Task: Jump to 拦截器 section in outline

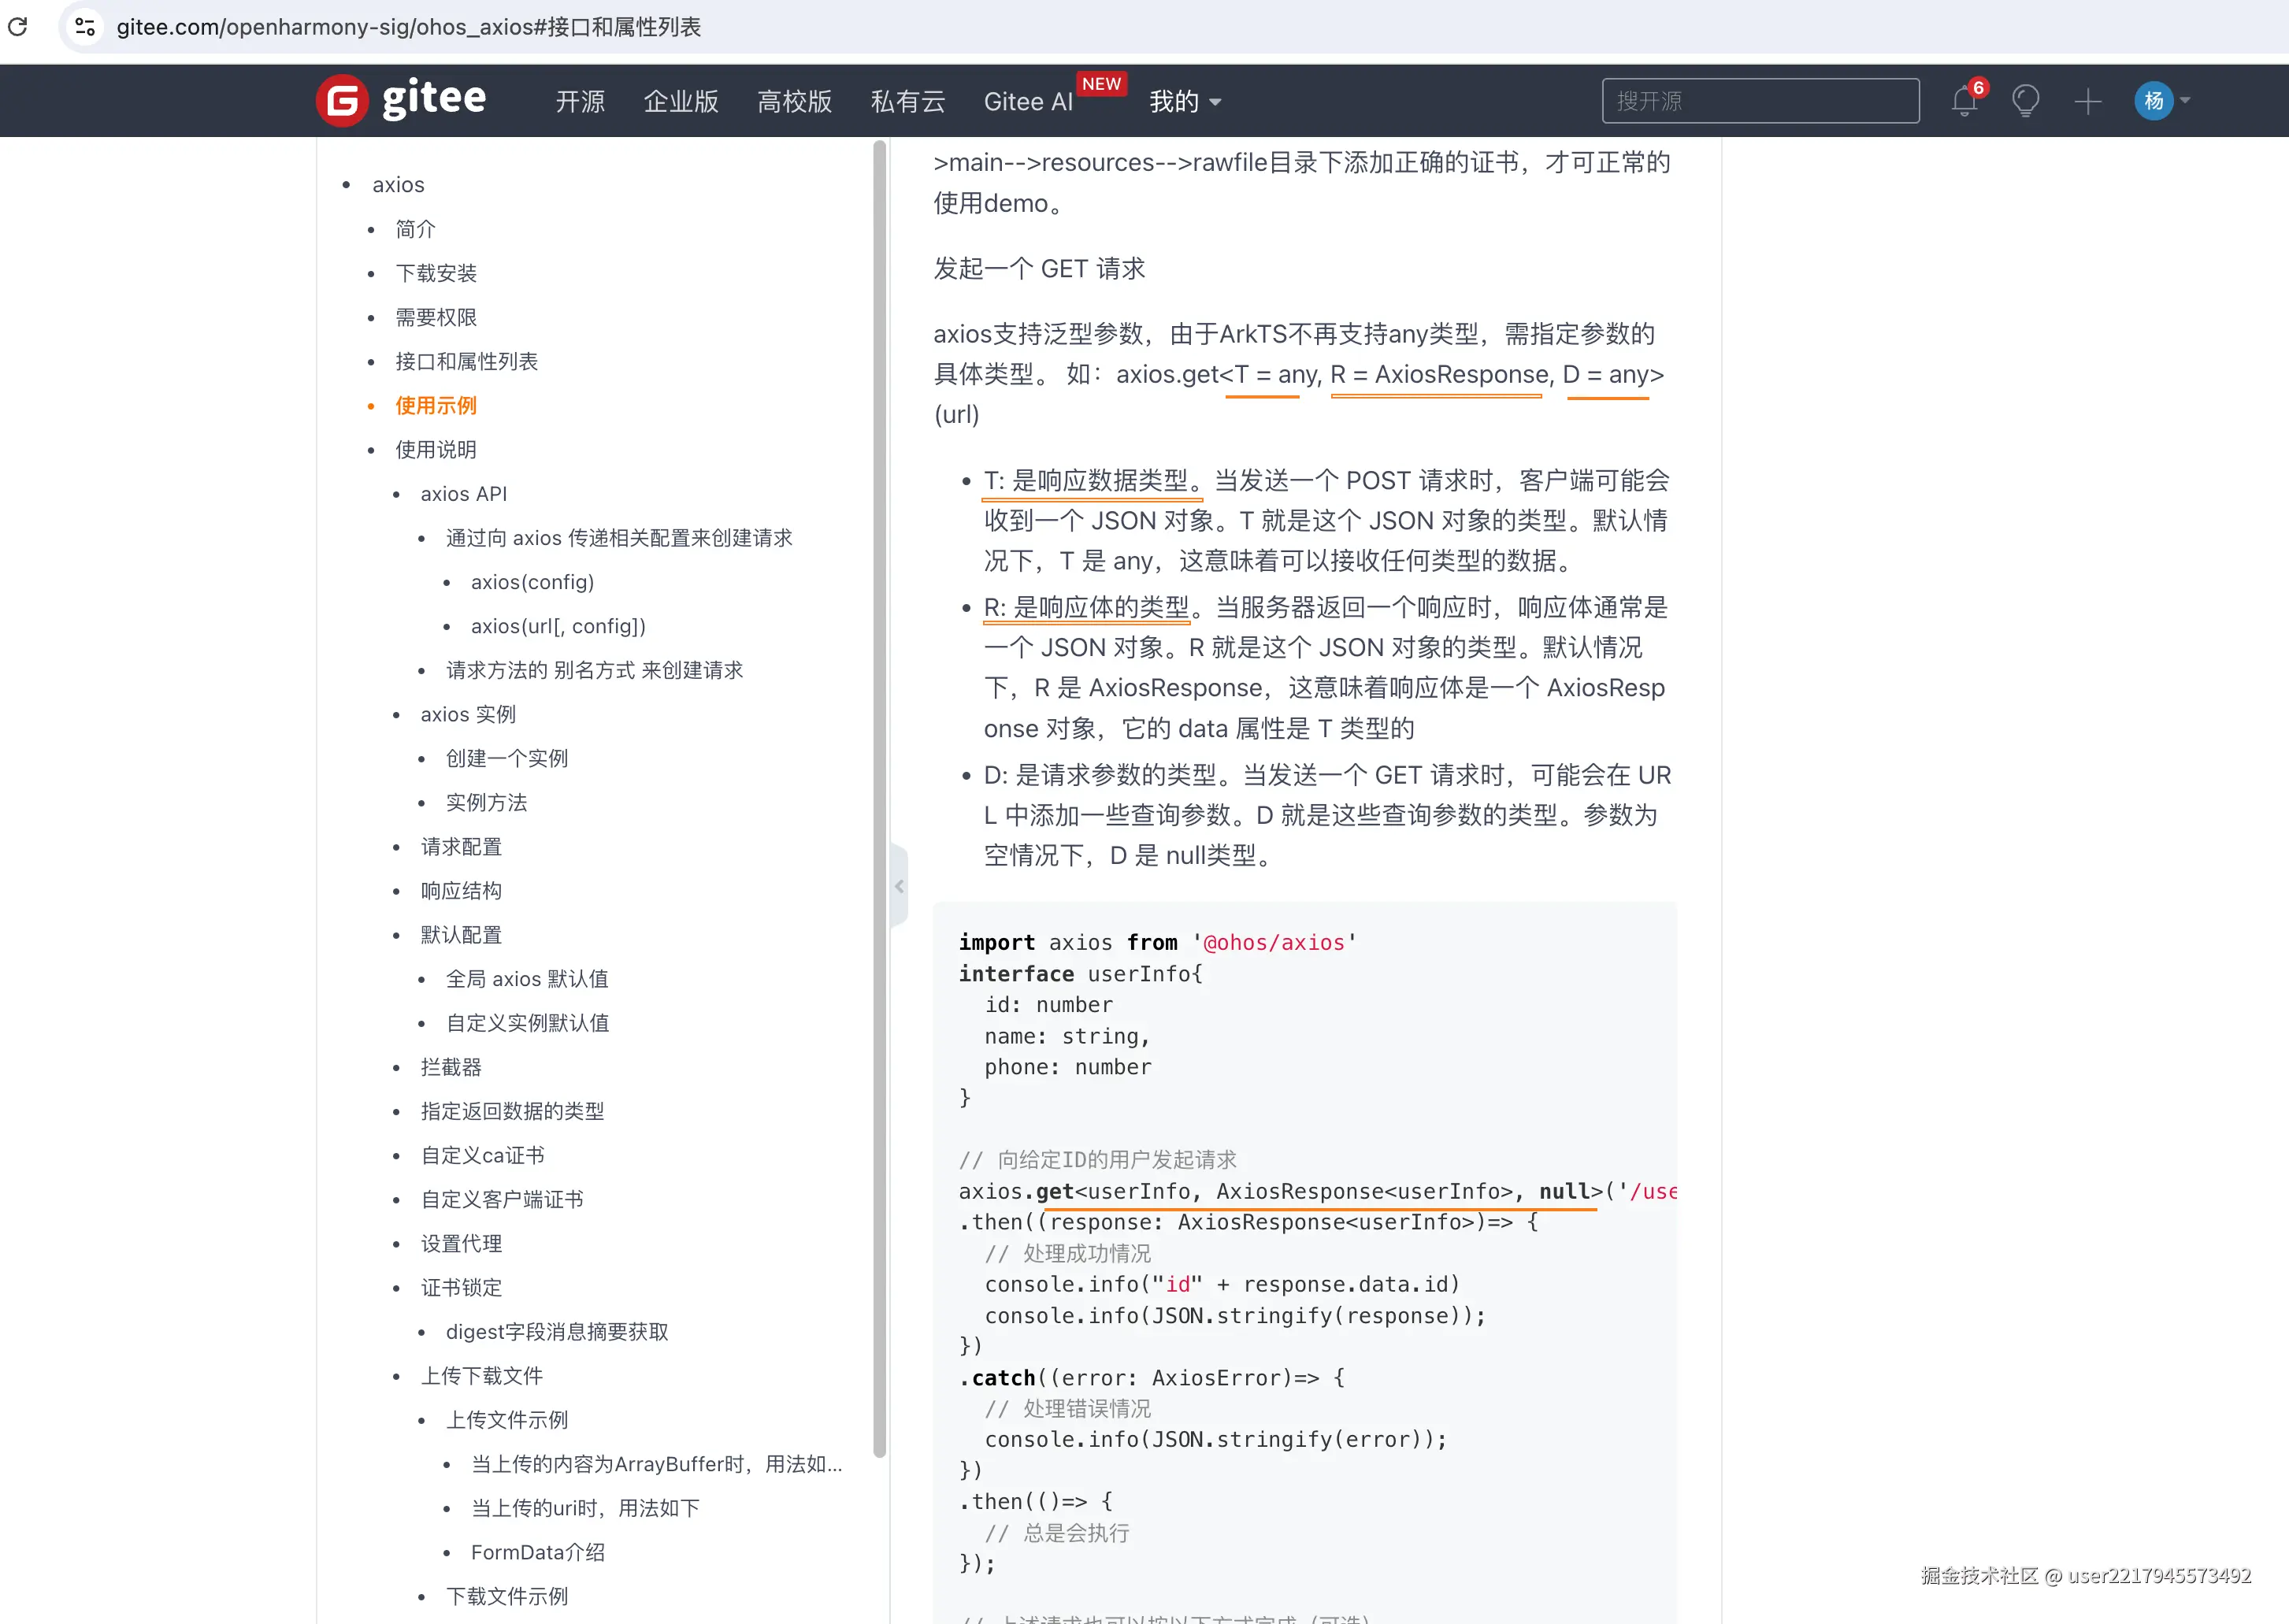Action: pos(451,1067)
